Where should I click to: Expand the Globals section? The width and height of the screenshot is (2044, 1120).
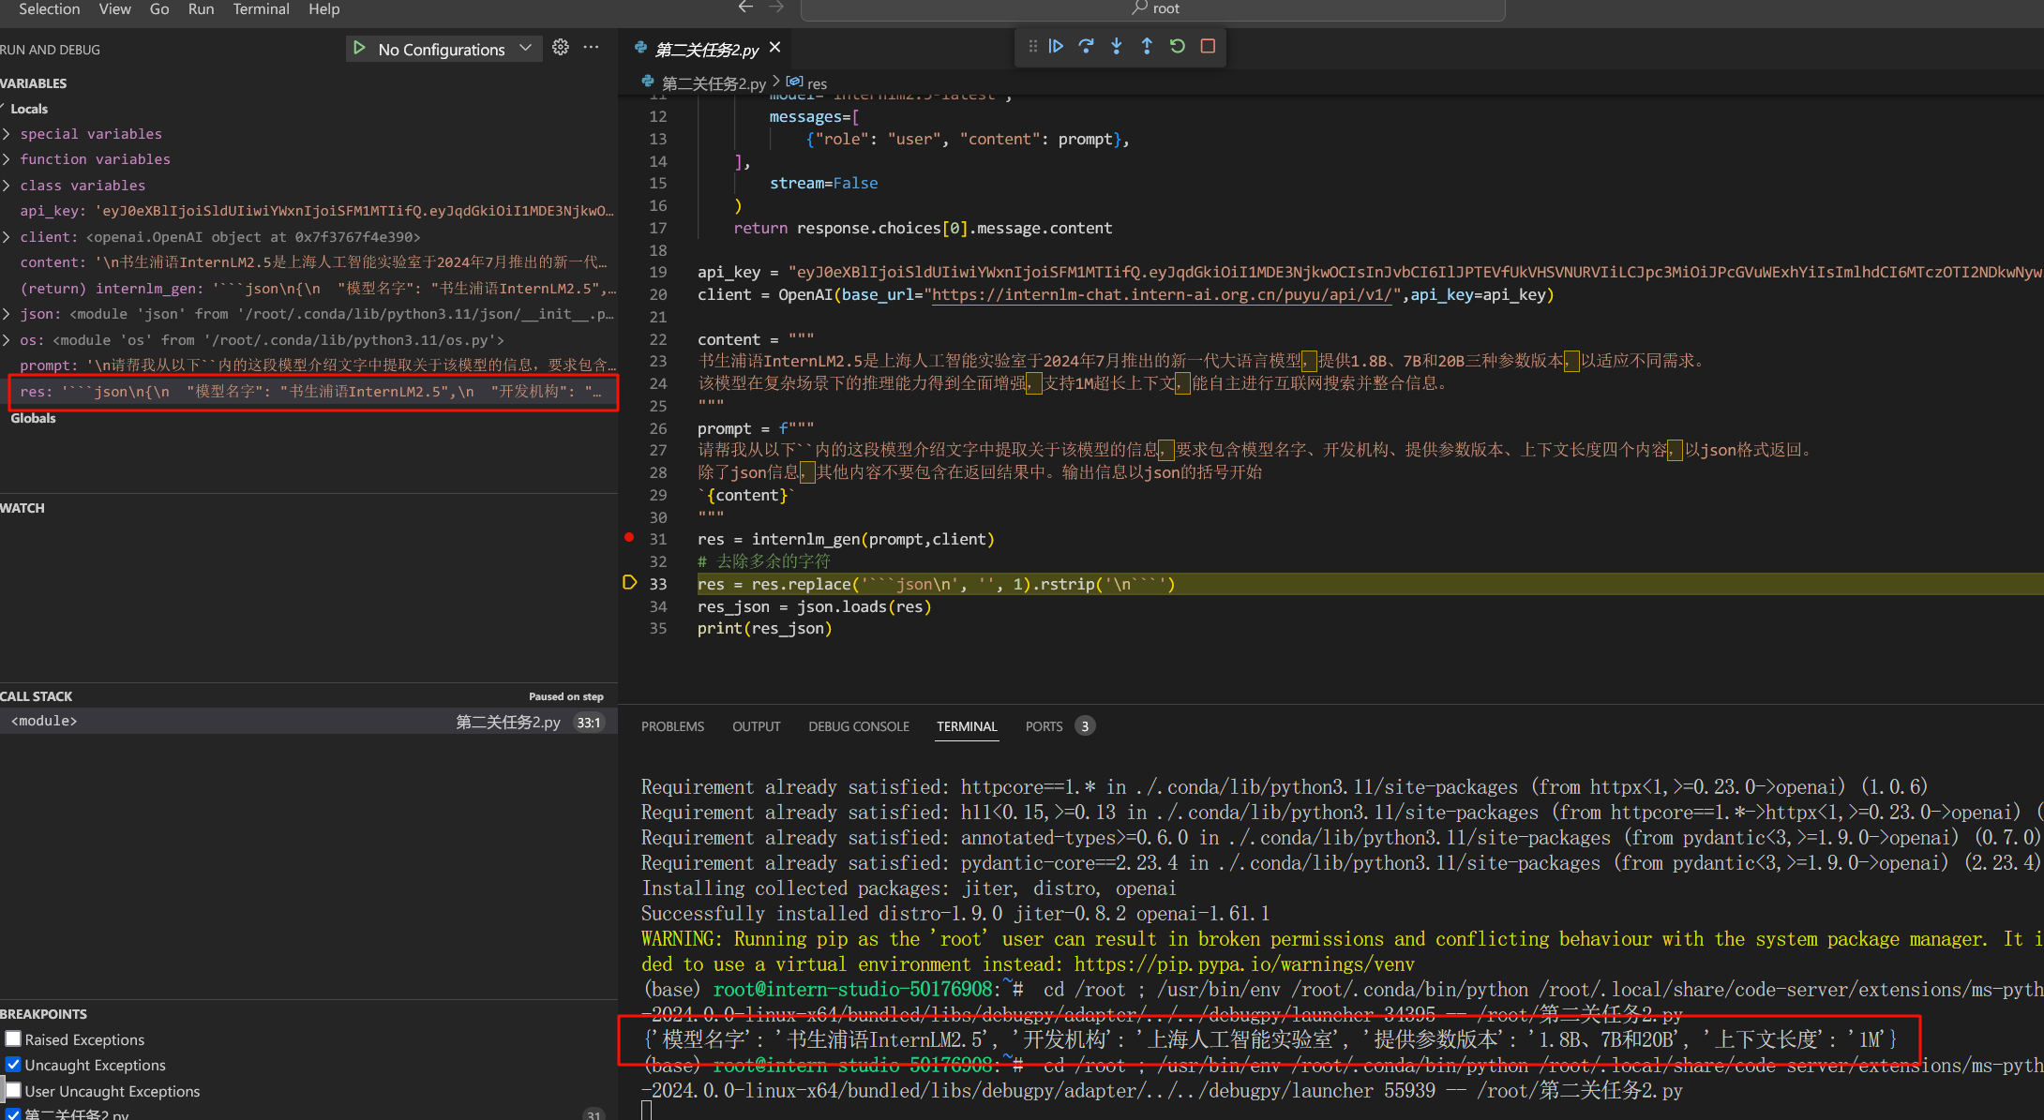coord(33,418)
